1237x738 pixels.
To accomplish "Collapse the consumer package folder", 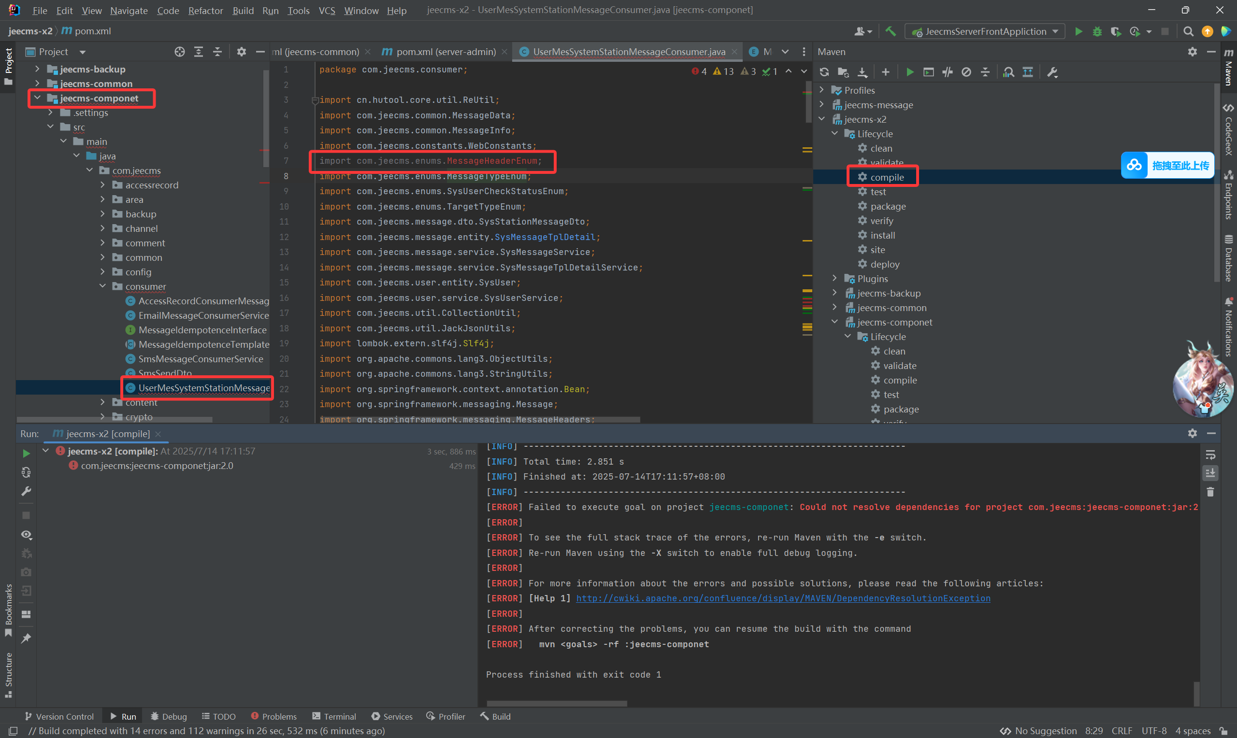I will tap(102, 286).
